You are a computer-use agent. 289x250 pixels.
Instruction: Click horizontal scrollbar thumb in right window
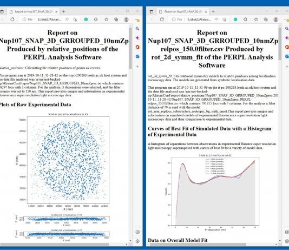point(198,245)
